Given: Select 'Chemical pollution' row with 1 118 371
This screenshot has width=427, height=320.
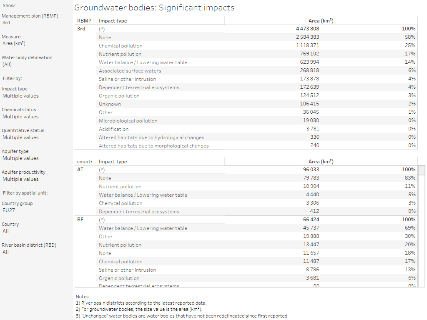Looking at the screenshot, I should pos(257,45).
